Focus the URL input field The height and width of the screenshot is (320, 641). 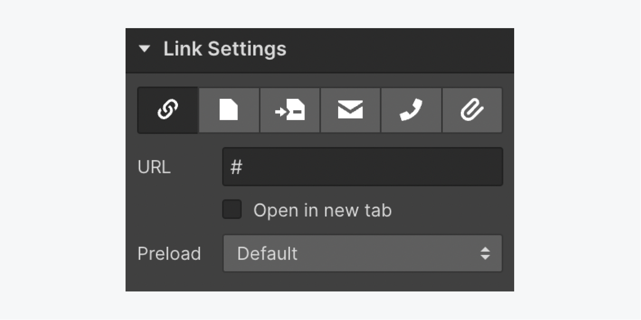363,167
